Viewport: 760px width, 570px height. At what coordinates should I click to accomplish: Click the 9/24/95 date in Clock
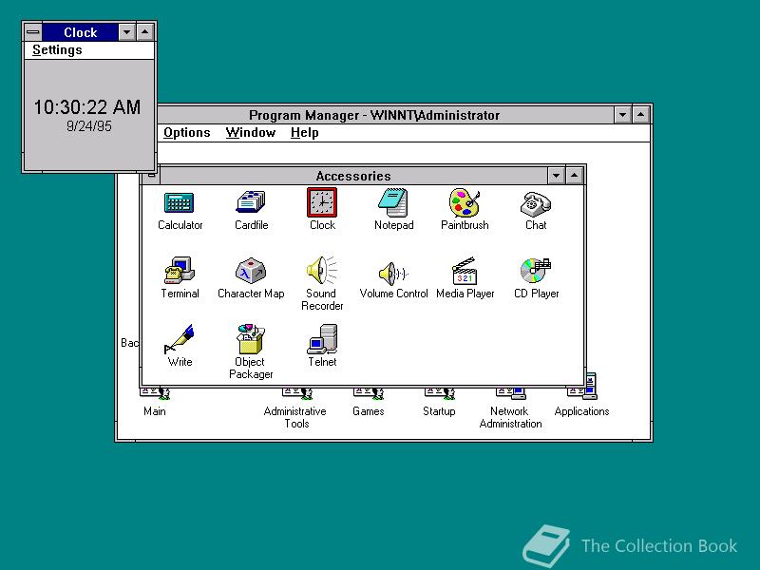[88, 126]
